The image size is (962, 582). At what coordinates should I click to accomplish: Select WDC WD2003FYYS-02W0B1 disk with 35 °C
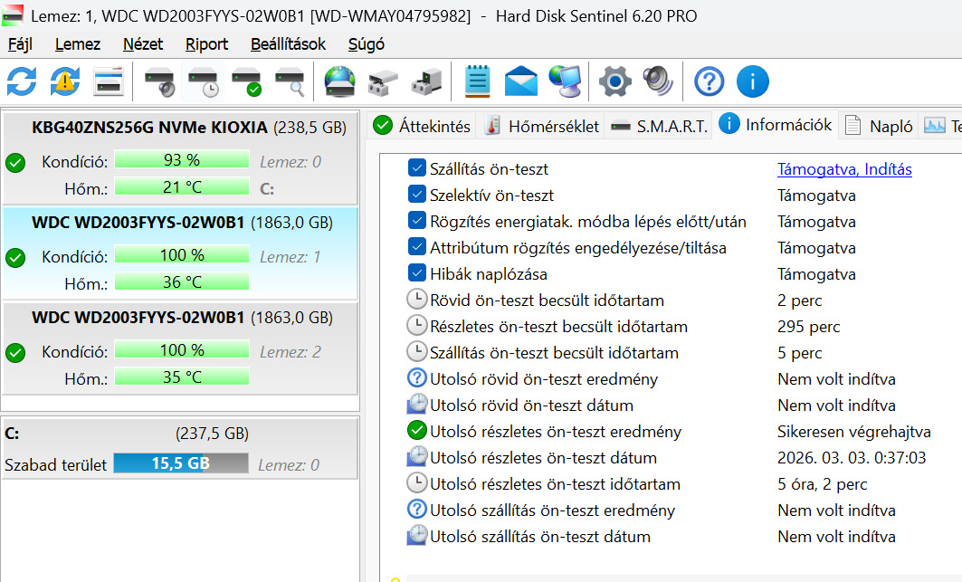coord(180,348)
